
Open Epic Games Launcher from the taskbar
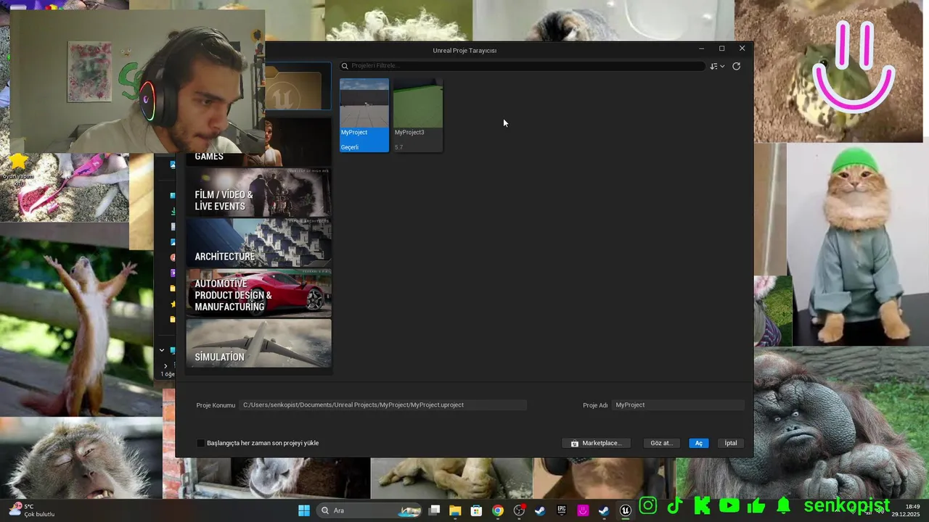562,510
